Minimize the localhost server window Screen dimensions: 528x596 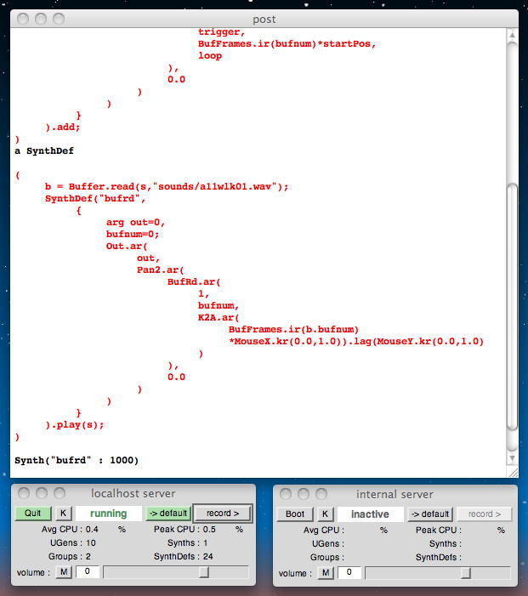[42, 493]
